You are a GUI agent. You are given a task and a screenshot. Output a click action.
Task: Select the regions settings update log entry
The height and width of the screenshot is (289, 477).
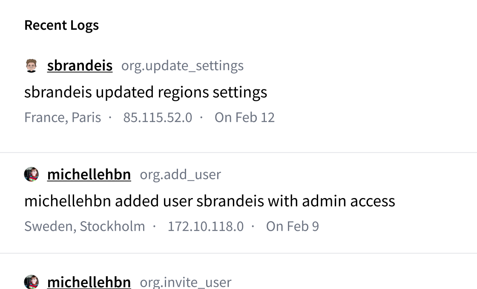(x=146, y=92)
